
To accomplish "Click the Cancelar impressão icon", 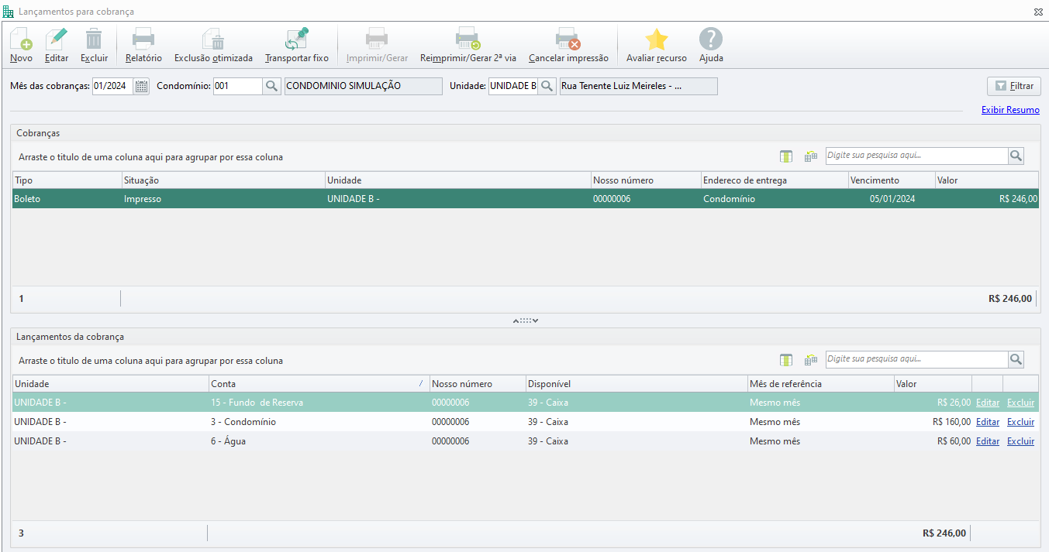I will [x=568, y=39].
